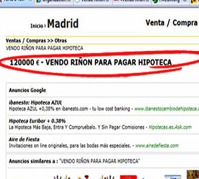The height and width of the screenshot is (179, 199).
Task: Open the Aire de Fiesta ad
Action: tap(24, 139)
